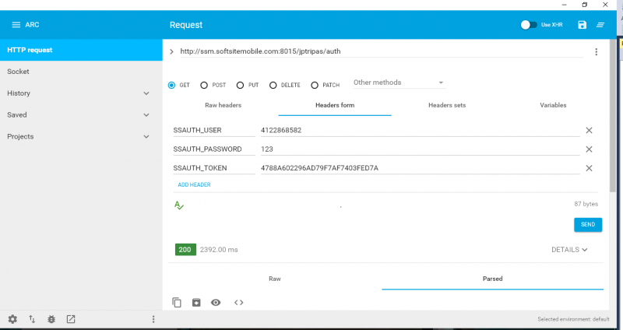Switch to Headers form tab

click(x=335, y=105)
